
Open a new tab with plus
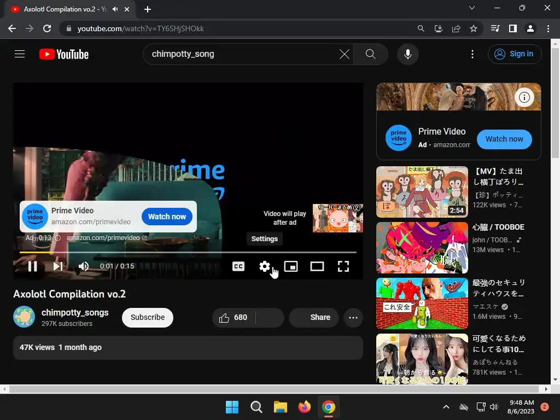(x=148, y=9)
